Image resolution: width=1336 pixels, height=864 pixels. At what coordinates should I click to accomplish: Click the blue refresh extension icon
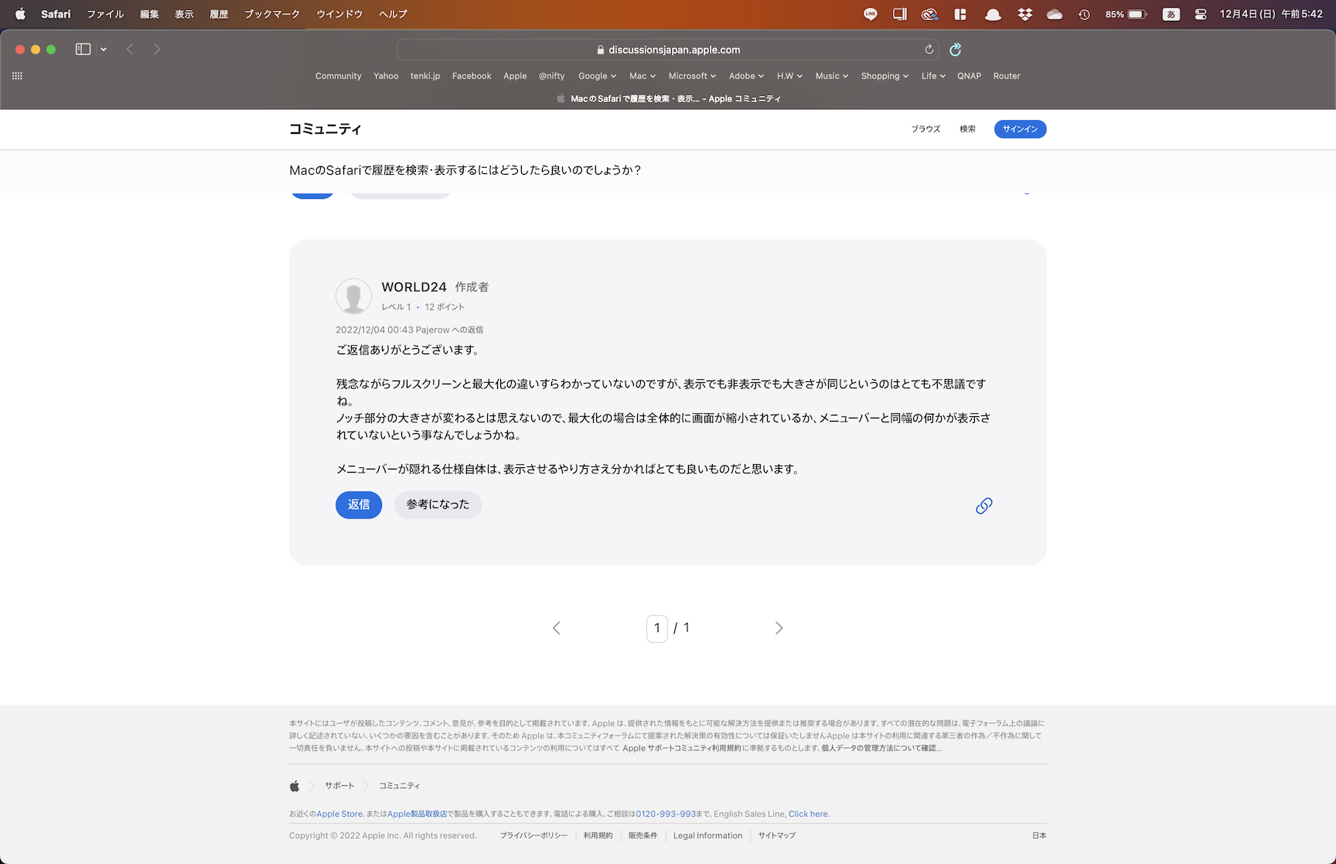[956, 50]
